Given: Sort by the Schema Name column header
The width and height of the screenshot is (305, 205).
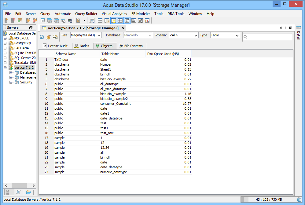Looking at the screenshot, I should [x=77, y=54].
